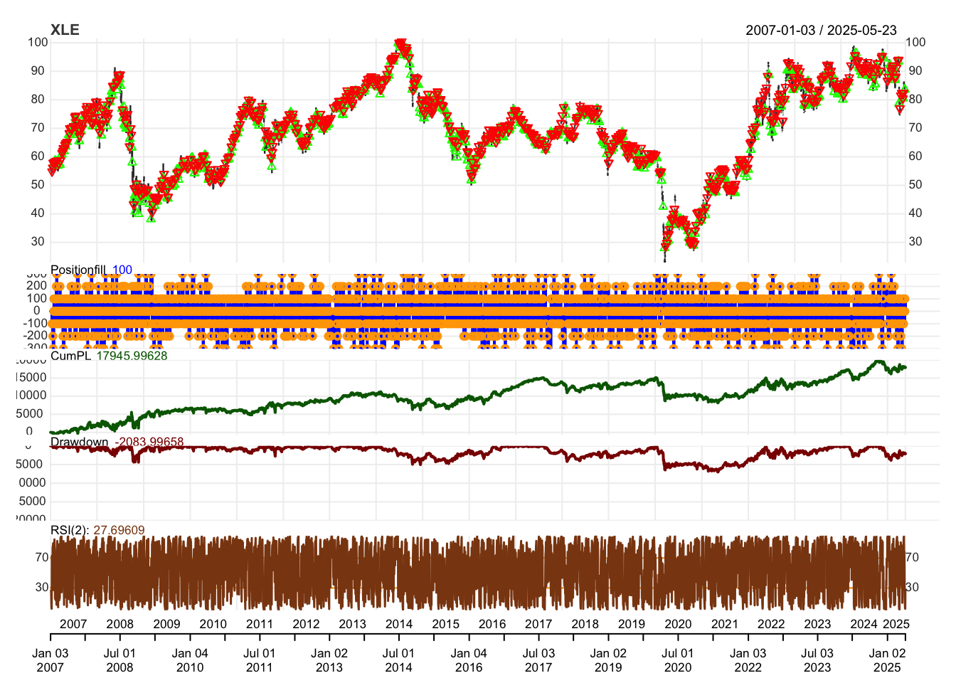956x683 pixels.
Task: Click the RSI(2): indicator label
Action: tap(70, 530)
